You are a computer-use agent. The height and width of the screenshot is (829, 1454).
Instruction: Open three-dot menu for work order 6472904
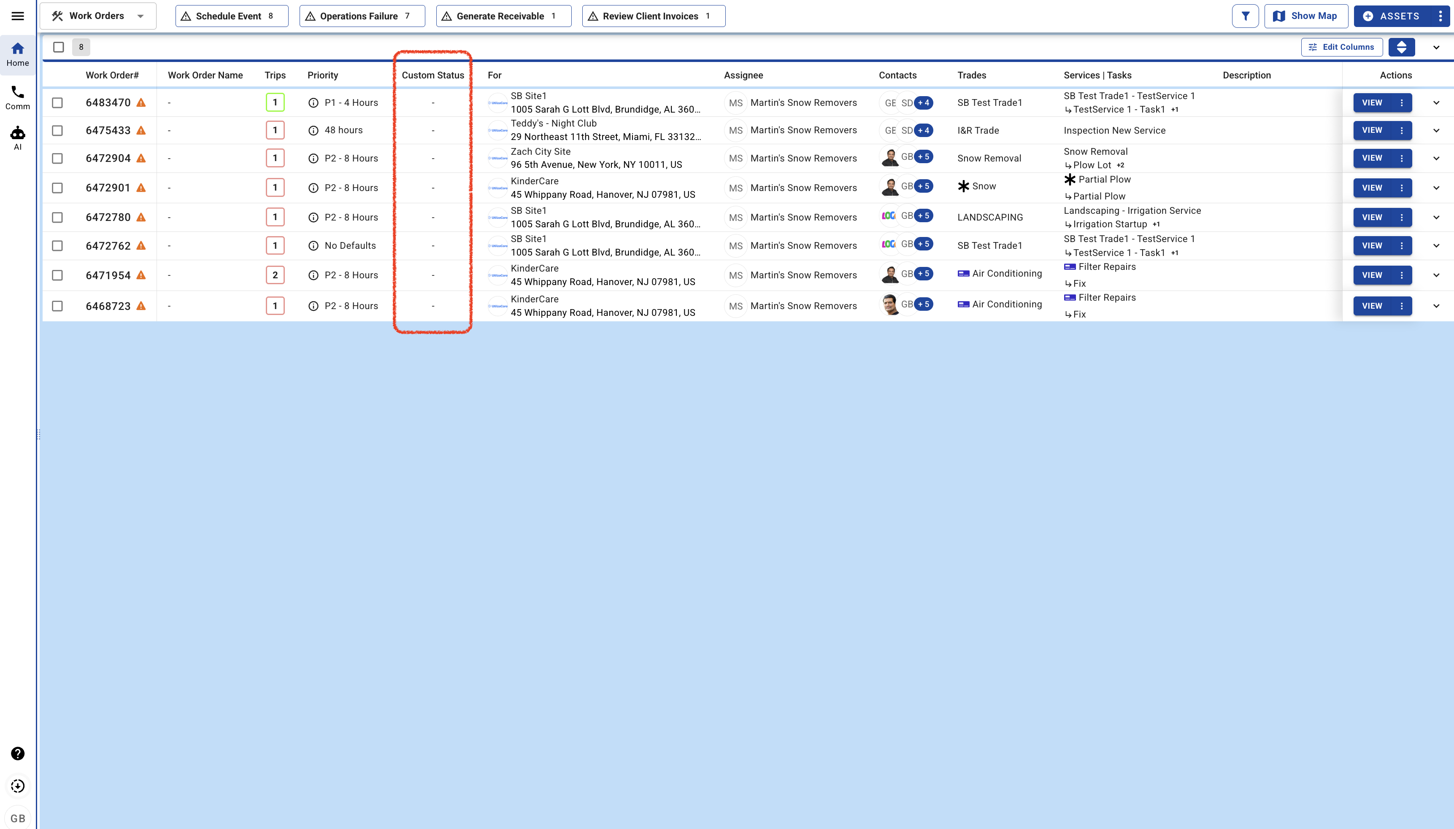(x=1402, y=158)
